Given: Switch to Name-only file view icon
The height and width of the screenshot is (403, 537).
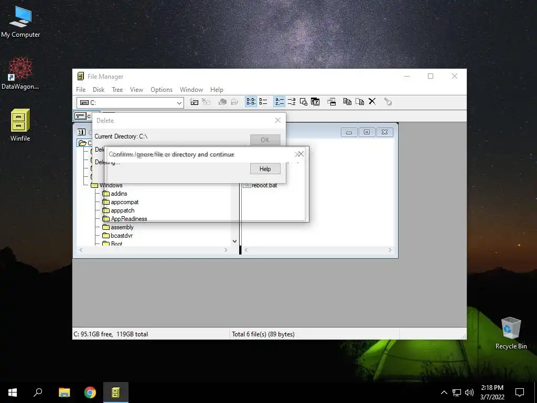Looking at the screenshot, I should (251, 102).
